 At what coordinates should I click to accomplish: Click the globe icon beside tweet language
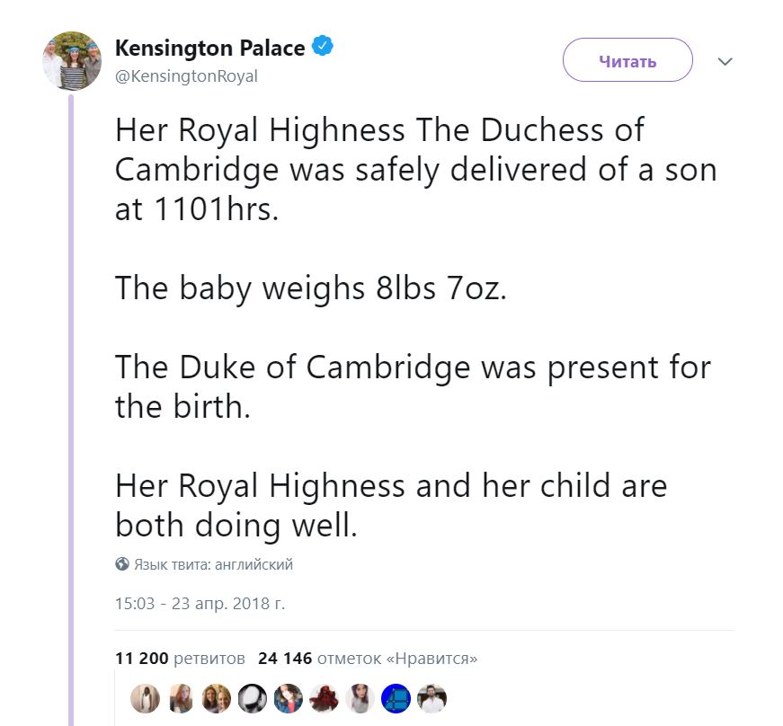[x=122, y=565]
